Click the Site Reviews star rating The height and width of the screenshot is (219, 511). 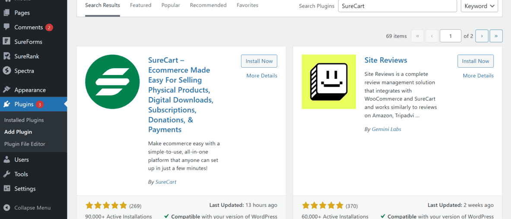tap(323, 206)
